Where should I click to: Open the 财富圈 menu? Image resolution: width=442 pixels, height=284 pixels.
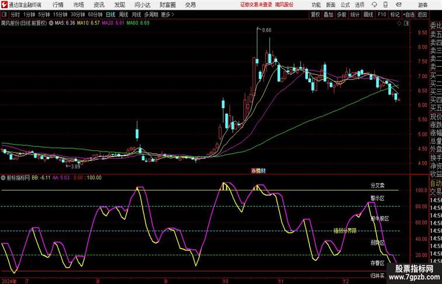pyautogui.click(x=168, y=5)
